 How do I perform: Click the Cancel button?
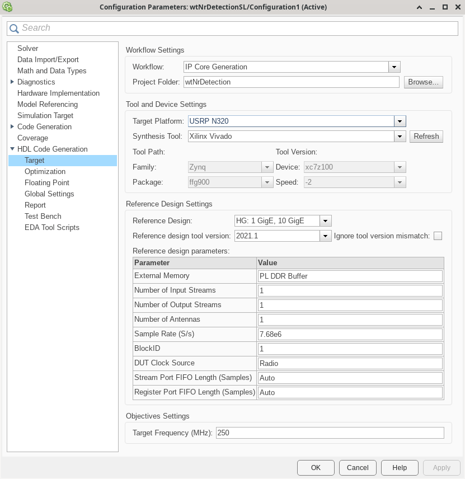point(358,468)
